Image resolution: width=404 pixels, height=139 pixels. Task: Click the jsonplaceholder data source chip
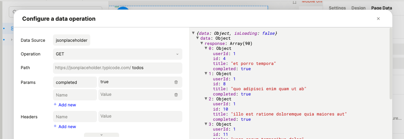coord(72,40)
